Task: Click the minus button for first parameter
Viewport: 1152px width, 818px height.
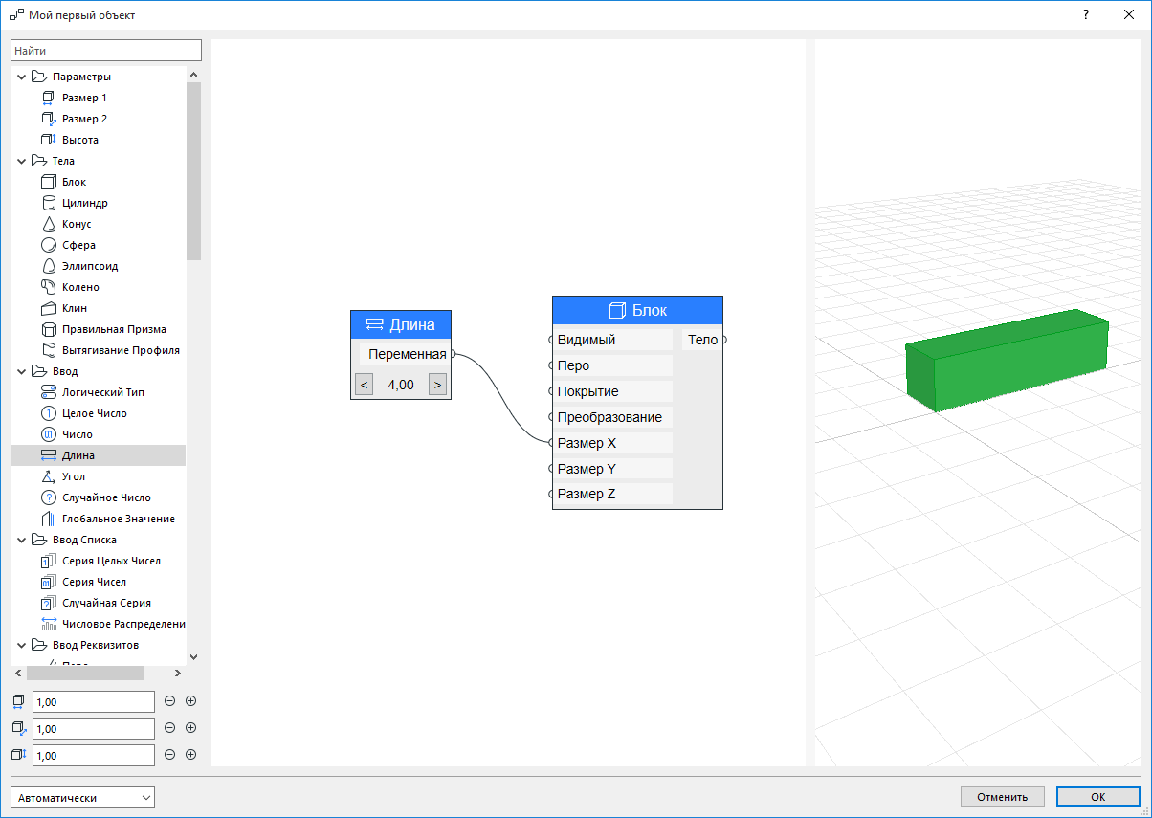Action: (170, 701)
